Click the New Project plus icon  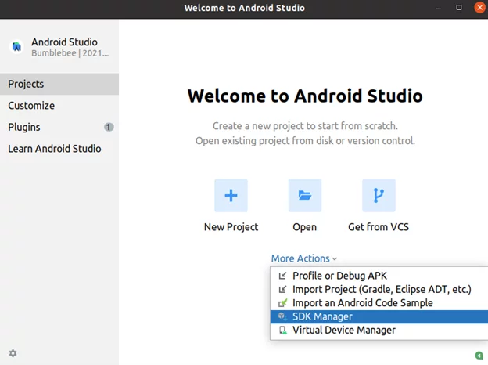click(x=231, y=196)
